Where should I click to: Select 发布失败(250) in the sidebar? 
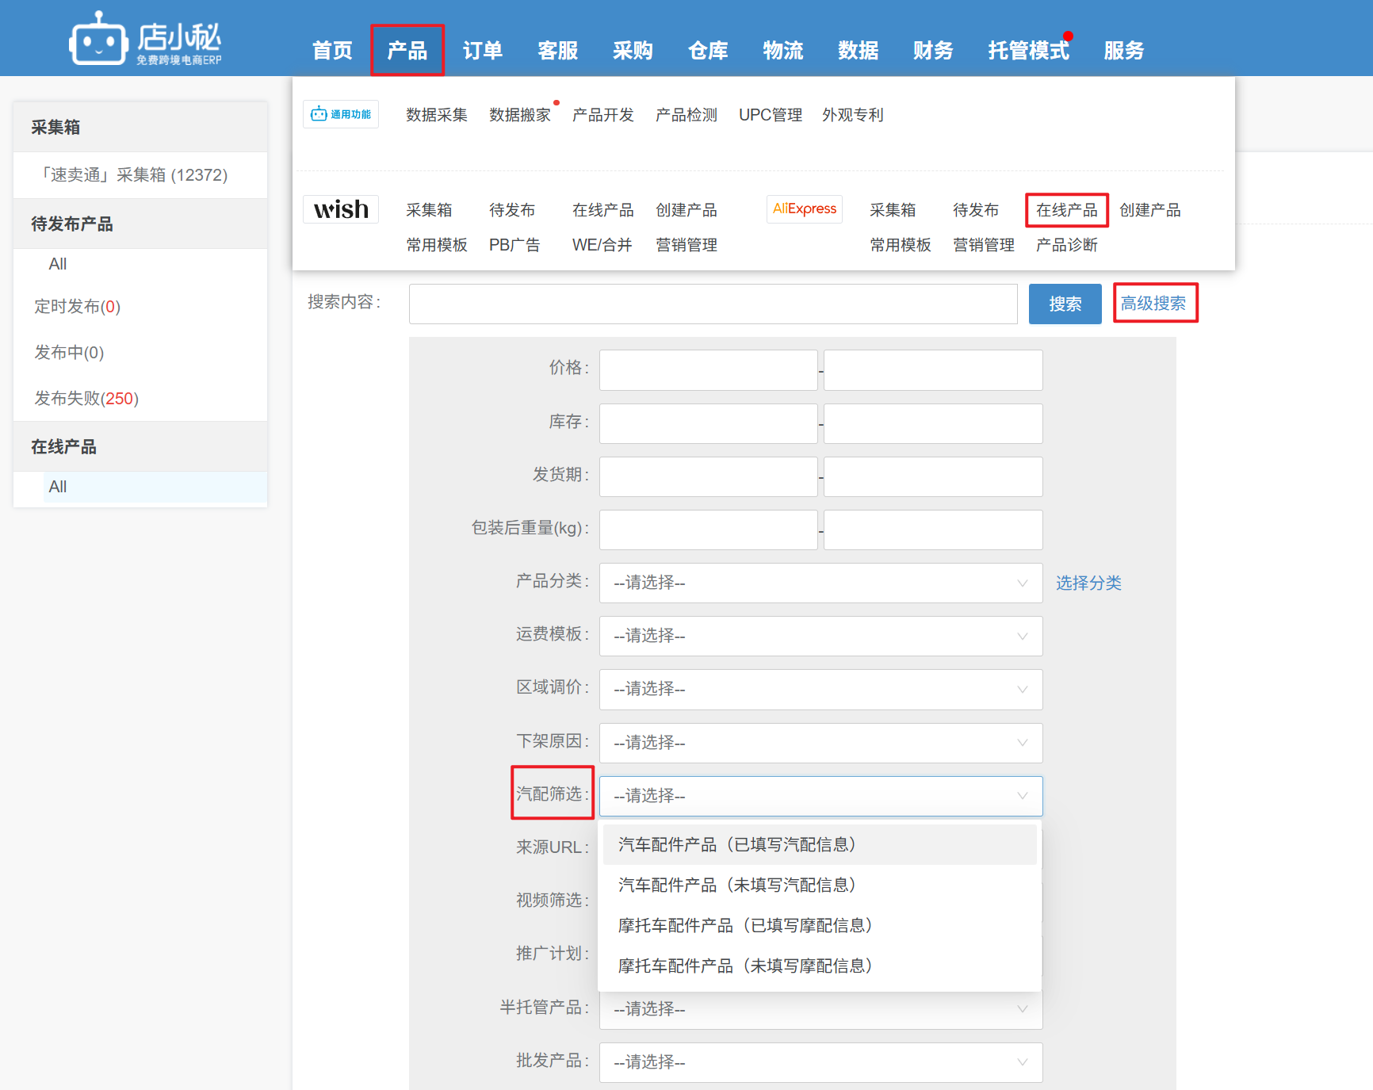86,398
